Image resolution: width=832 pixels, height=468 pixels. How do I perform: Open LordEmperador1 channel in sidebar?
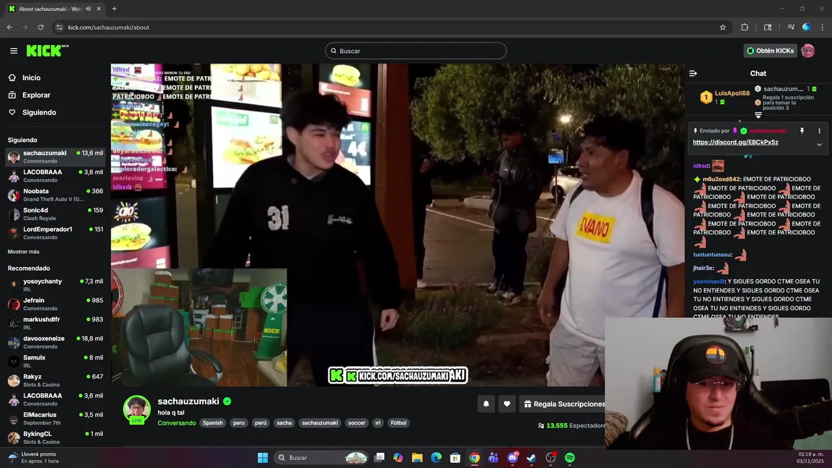pos(55,233)
